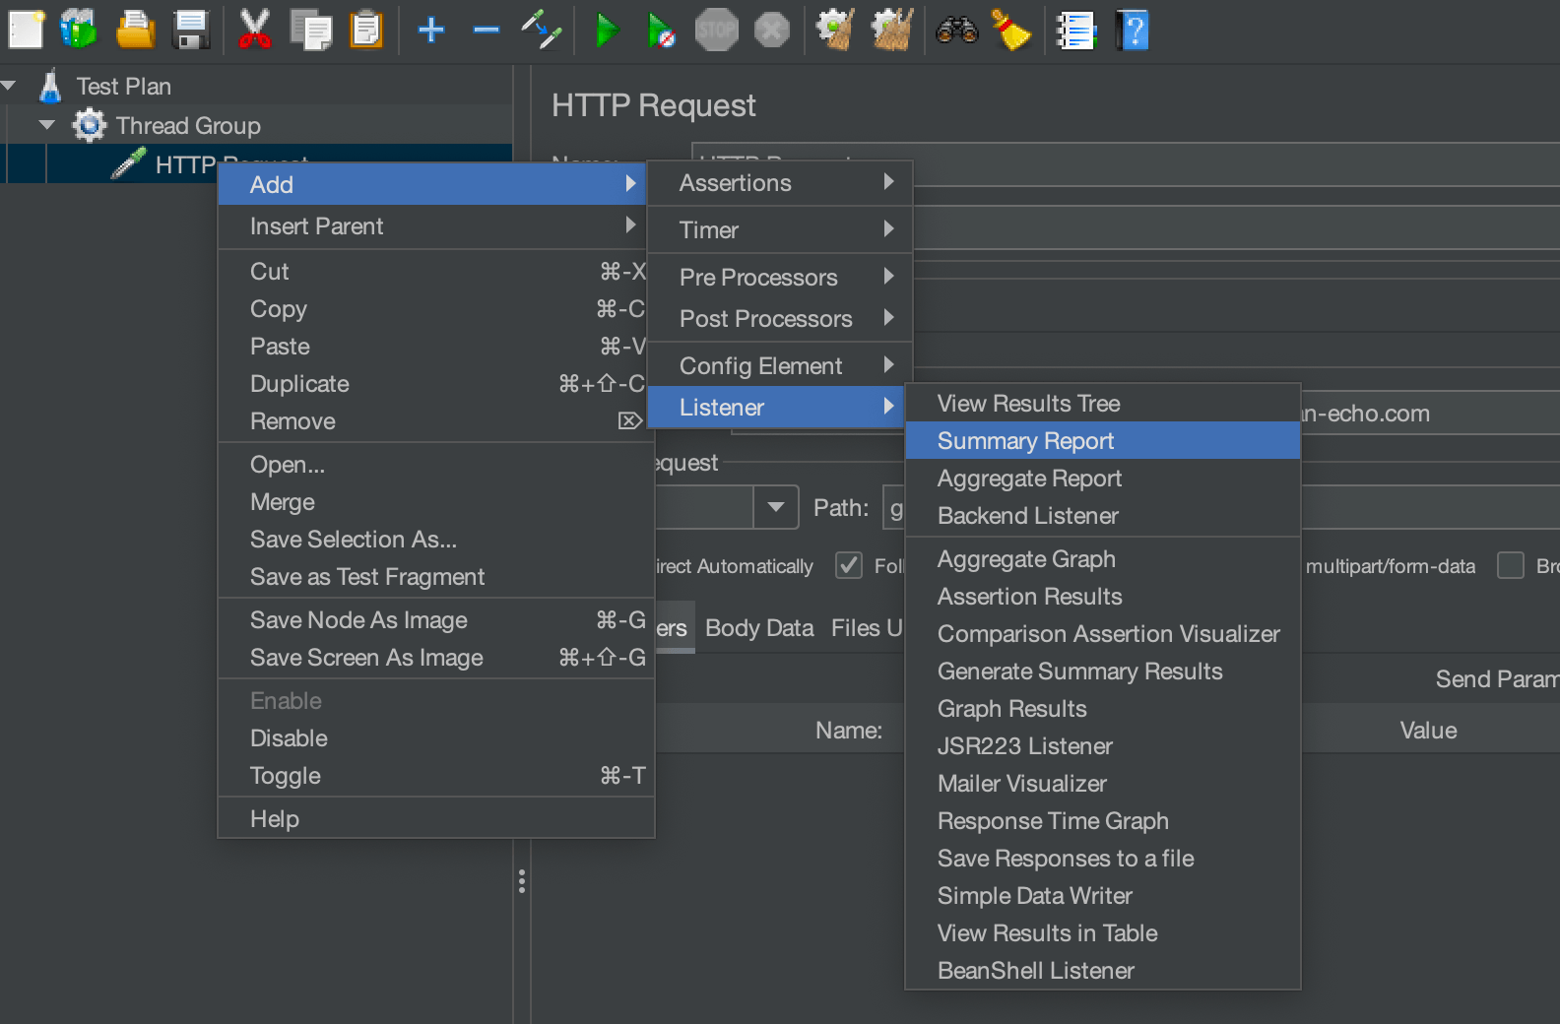The width and height of the screenshot is (1560, 1024).
Task: Choose Disable in context menu
Action: coord(436,738)
